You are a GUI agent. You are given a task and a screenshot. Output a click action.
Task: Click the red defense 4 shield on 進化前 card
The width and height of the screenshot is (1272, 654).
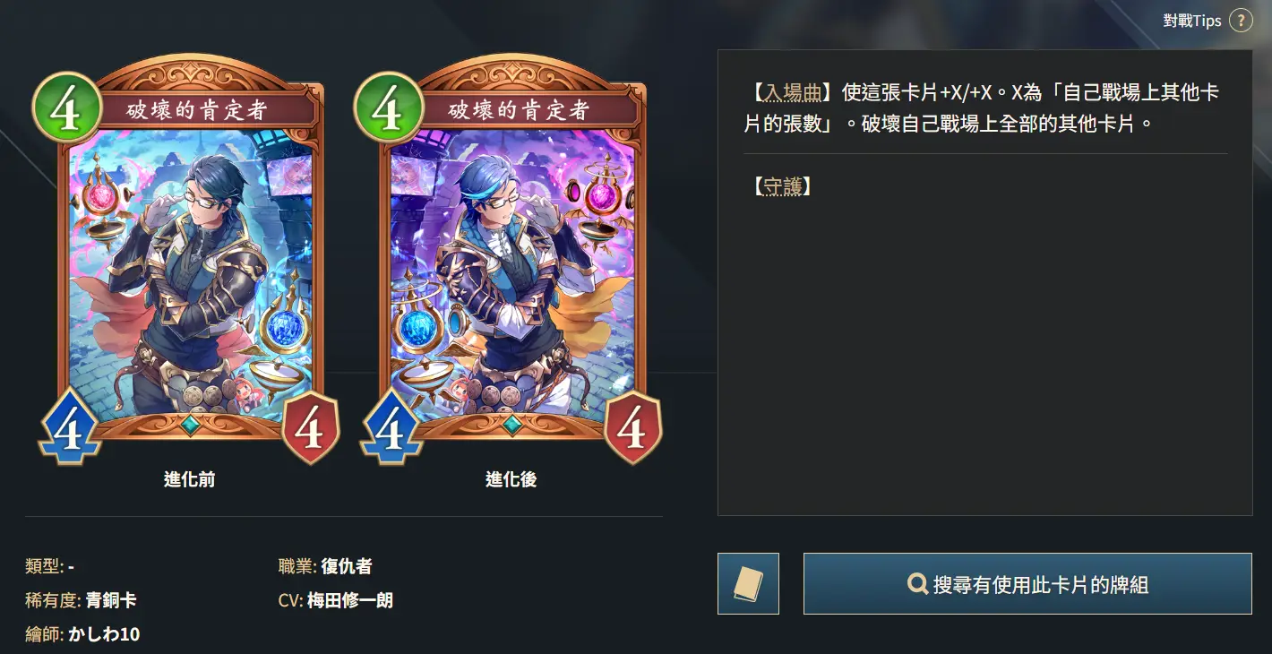pyautogui.click(x=310, y=428)
